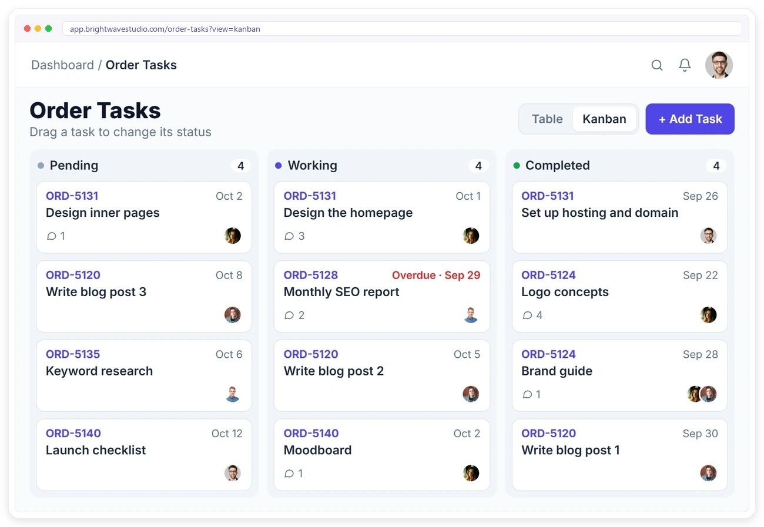Open the user profile avatar in header

pyautogui.click(x=719, y=65)
